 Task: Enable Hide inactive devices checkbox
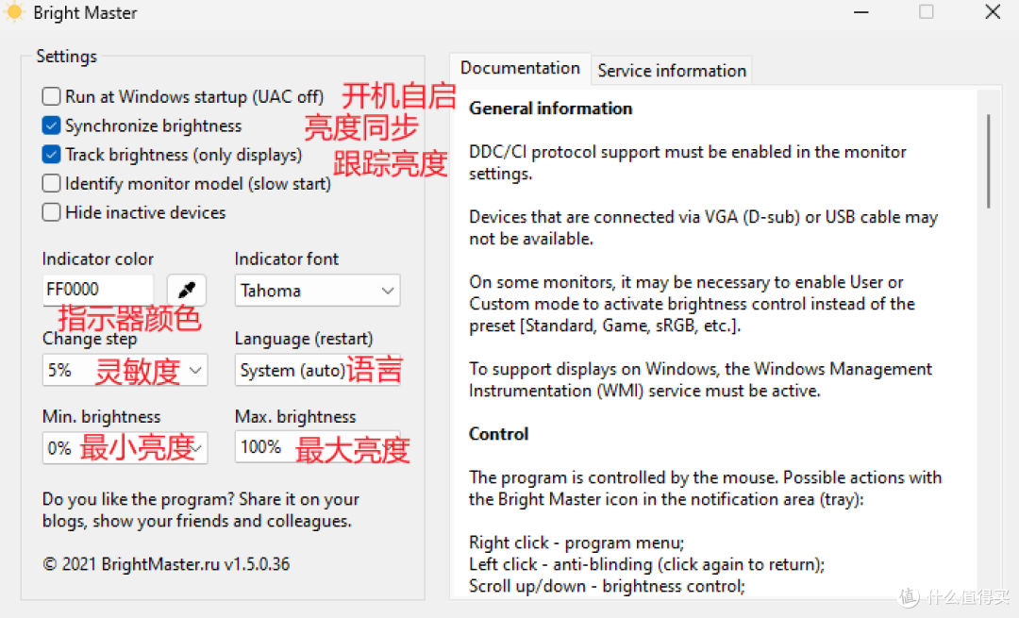coord(51,212)
